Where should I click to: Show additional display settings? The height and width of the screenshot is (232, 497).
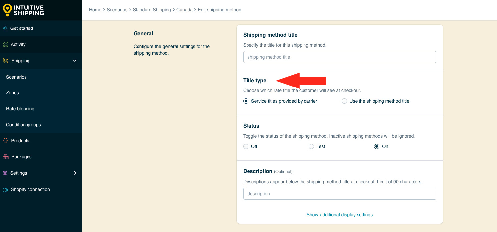[x=340, y=215]
